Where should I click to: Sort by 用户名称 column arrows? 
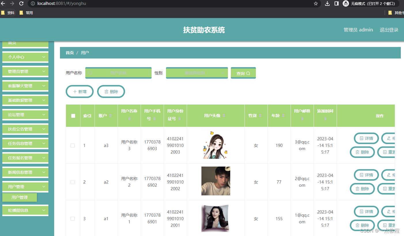129,118
